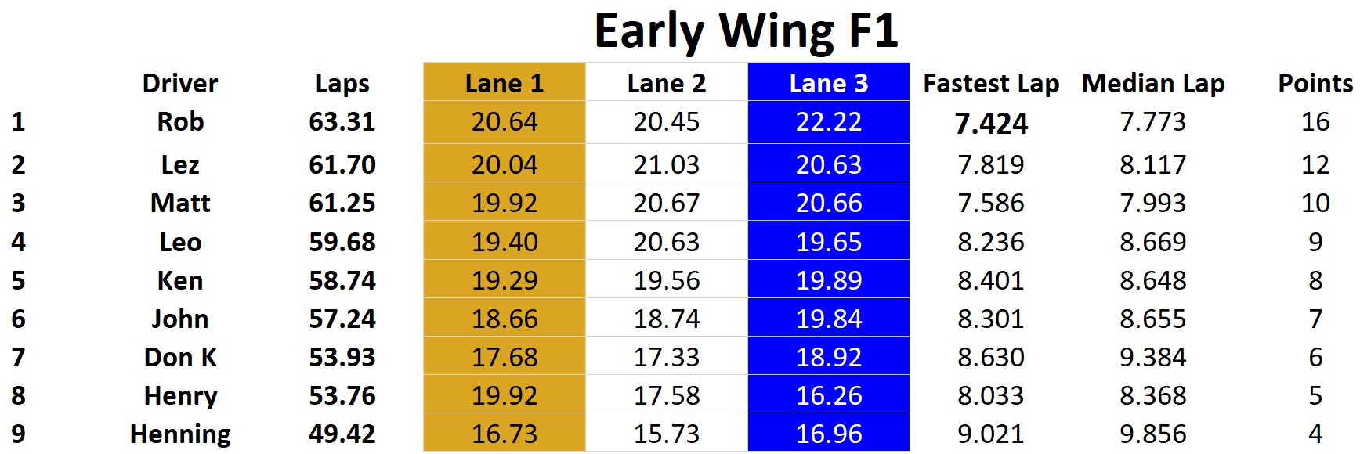
Task: Select Leo's Lane 2 value 20.63
Action: point(667,243)
